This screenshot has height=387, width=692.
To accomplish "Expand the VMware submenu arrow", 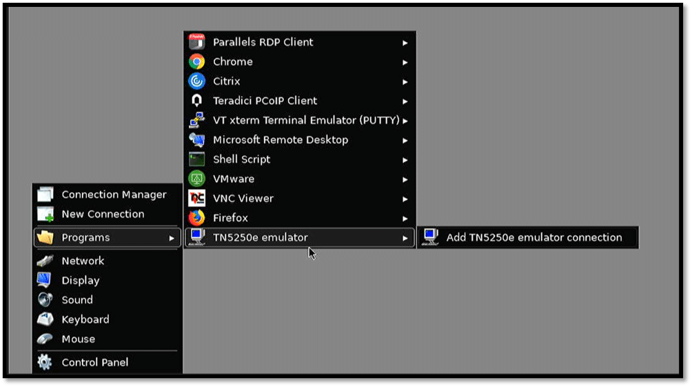I will click(x=405, y=179).
